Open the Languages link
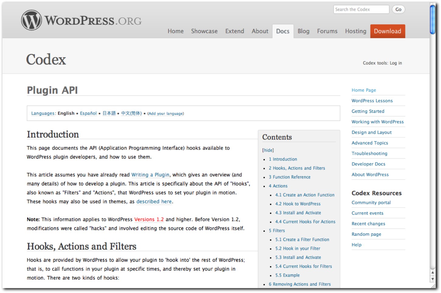The width and height of the screenshot is (441, 293). (43, 113)
